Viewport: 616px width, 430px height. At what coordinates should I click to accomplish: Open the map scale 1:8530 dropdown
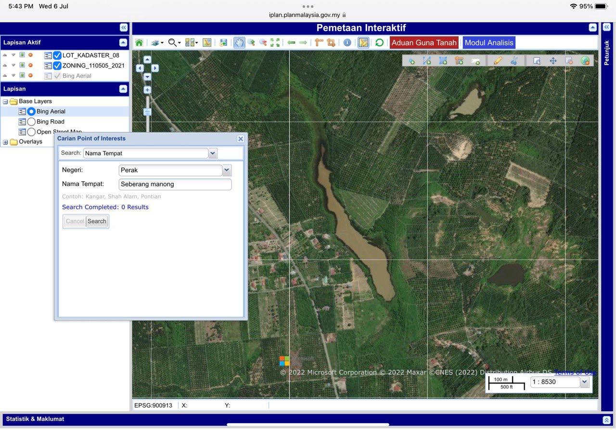(584, 382)
